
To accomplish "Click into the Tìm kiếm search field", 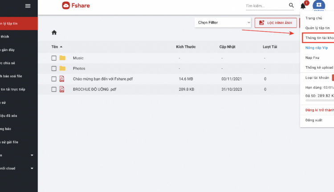I will click(x=266, y=6).
